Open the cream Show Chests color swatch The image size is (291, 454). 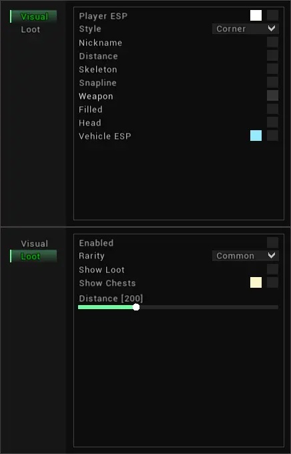[256, 282]
